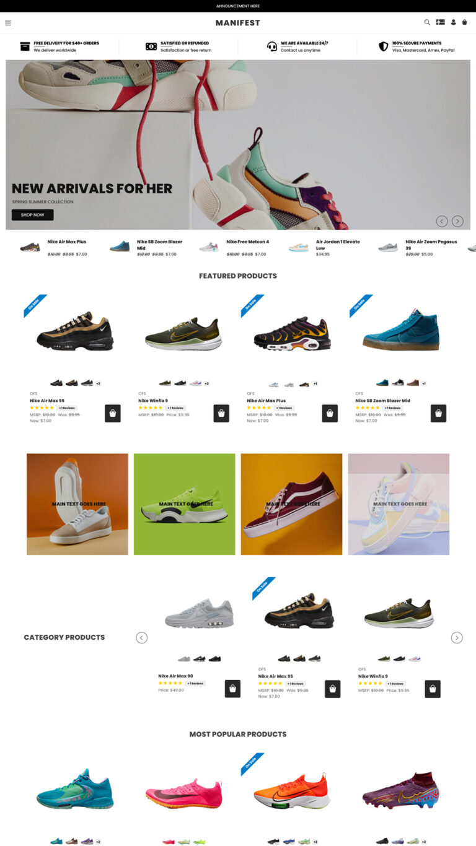The height and width of the screenshot is (846, 476).
Task: Open the country flag selector
Action: pos(440,22)
